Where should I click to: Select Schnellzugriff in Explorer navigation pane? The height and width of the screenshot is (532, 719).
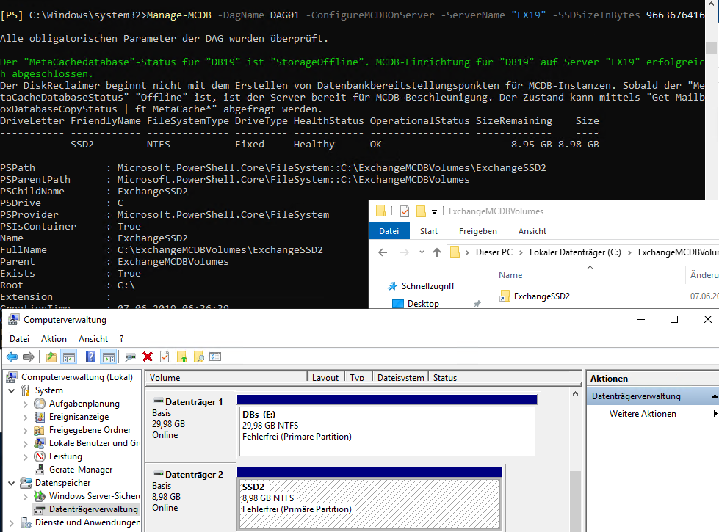428,286
